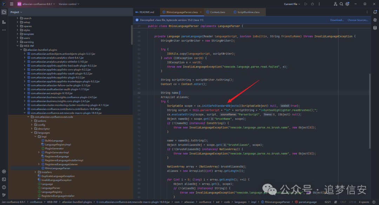Select com.atlassian.confluence.ext.code package
The image size is (379, 205).
(54, 117)
